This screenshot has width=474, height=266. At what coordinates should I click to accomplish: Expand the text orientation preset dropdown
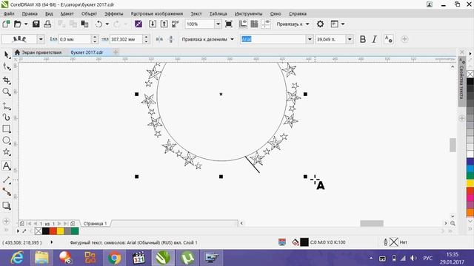click(x=41, y=39)
